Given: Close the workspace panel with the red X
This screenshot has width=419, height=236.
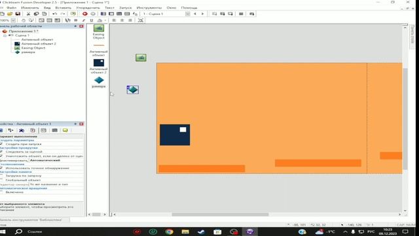Looking at the screenshot, I should 81,26.
